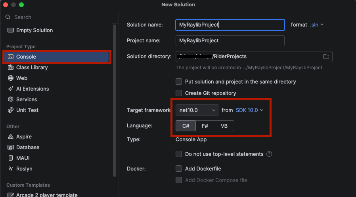
Task: Select the Empty Solution template icon
Action: [10, 30]
